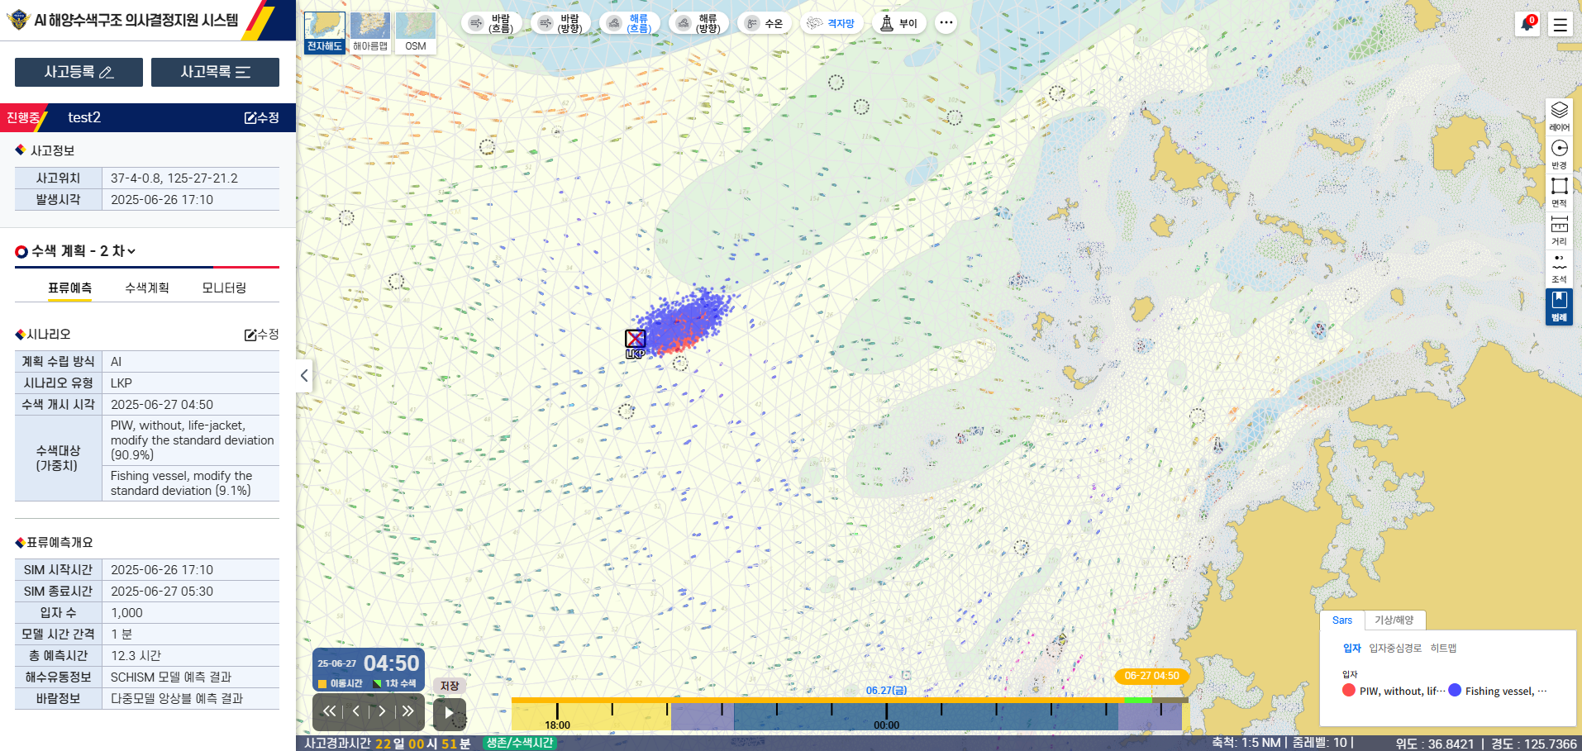This screenshot has height=751, width=1582.
Task: Select 입자중심경로 view in legend
Action: tap(1395, 649)
